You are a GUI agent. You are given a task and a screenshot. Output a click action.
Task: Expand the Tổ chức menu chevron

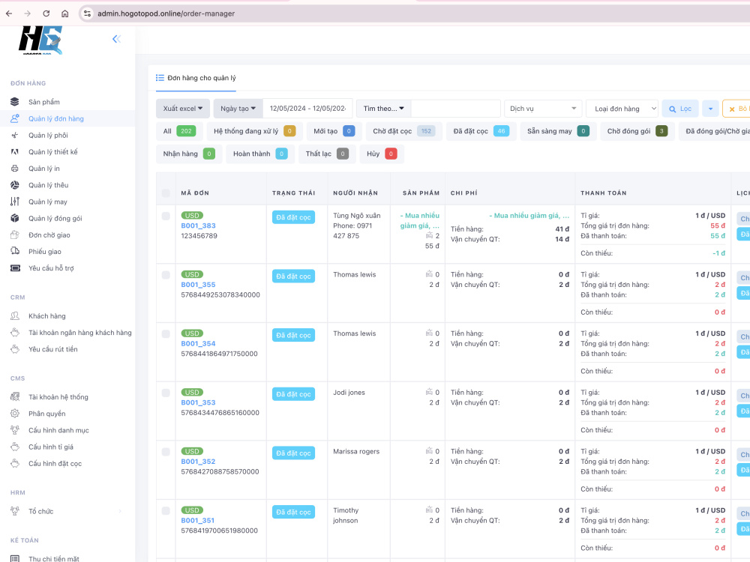(x=120, y=511)
